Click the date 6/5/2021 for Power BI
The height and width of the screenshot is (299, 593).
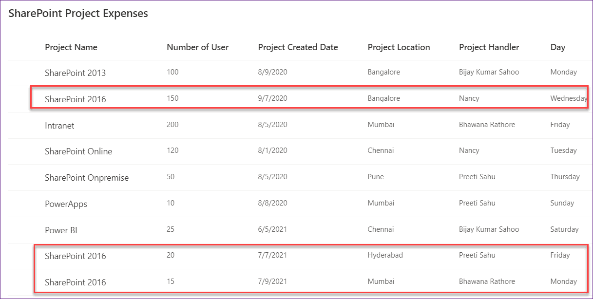pyautogui.click(x=272, y=229)
